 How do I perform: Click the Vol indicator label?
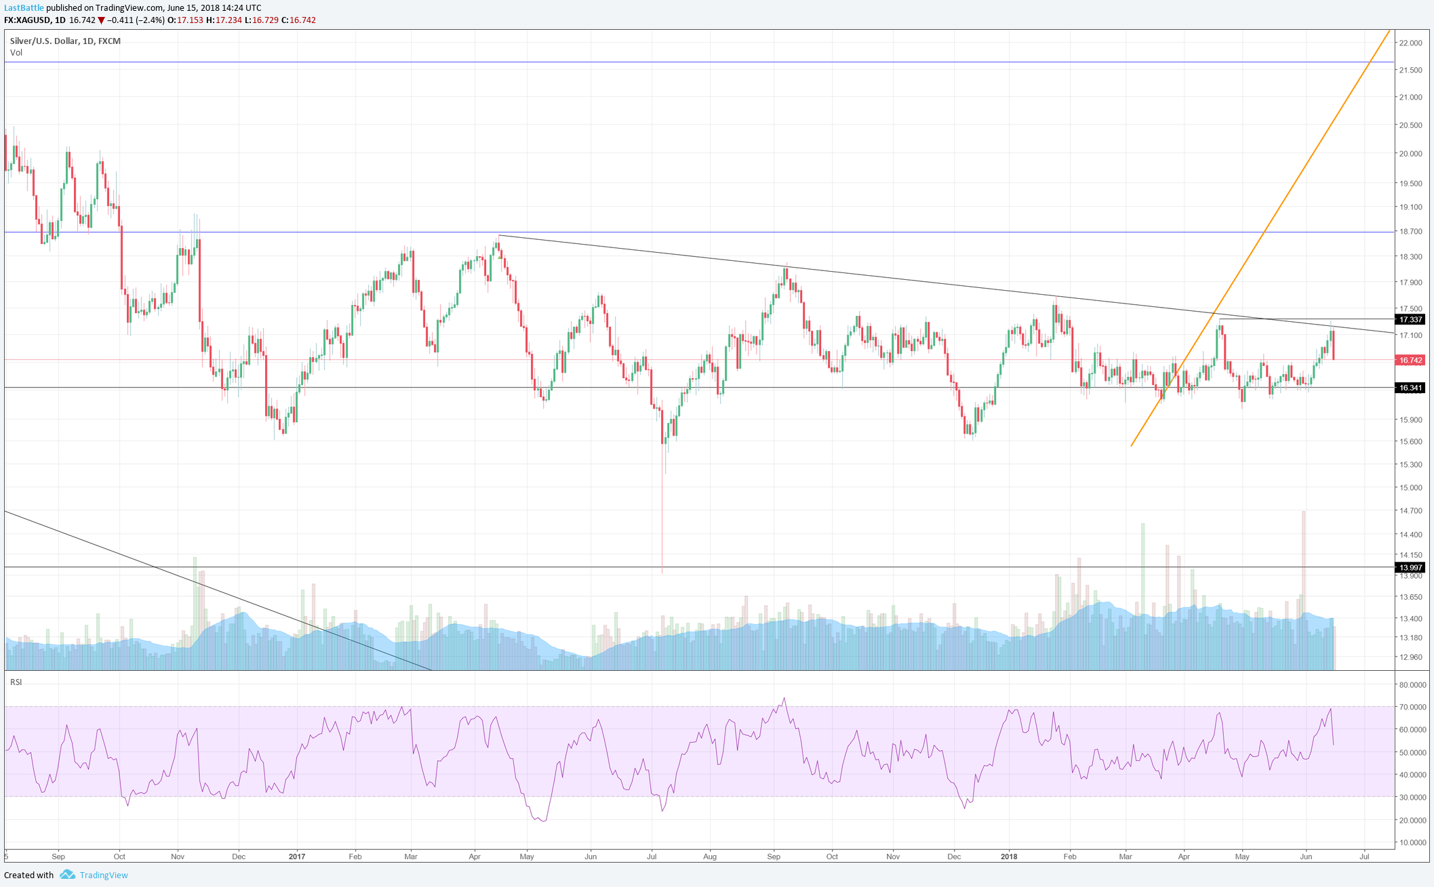16,52
